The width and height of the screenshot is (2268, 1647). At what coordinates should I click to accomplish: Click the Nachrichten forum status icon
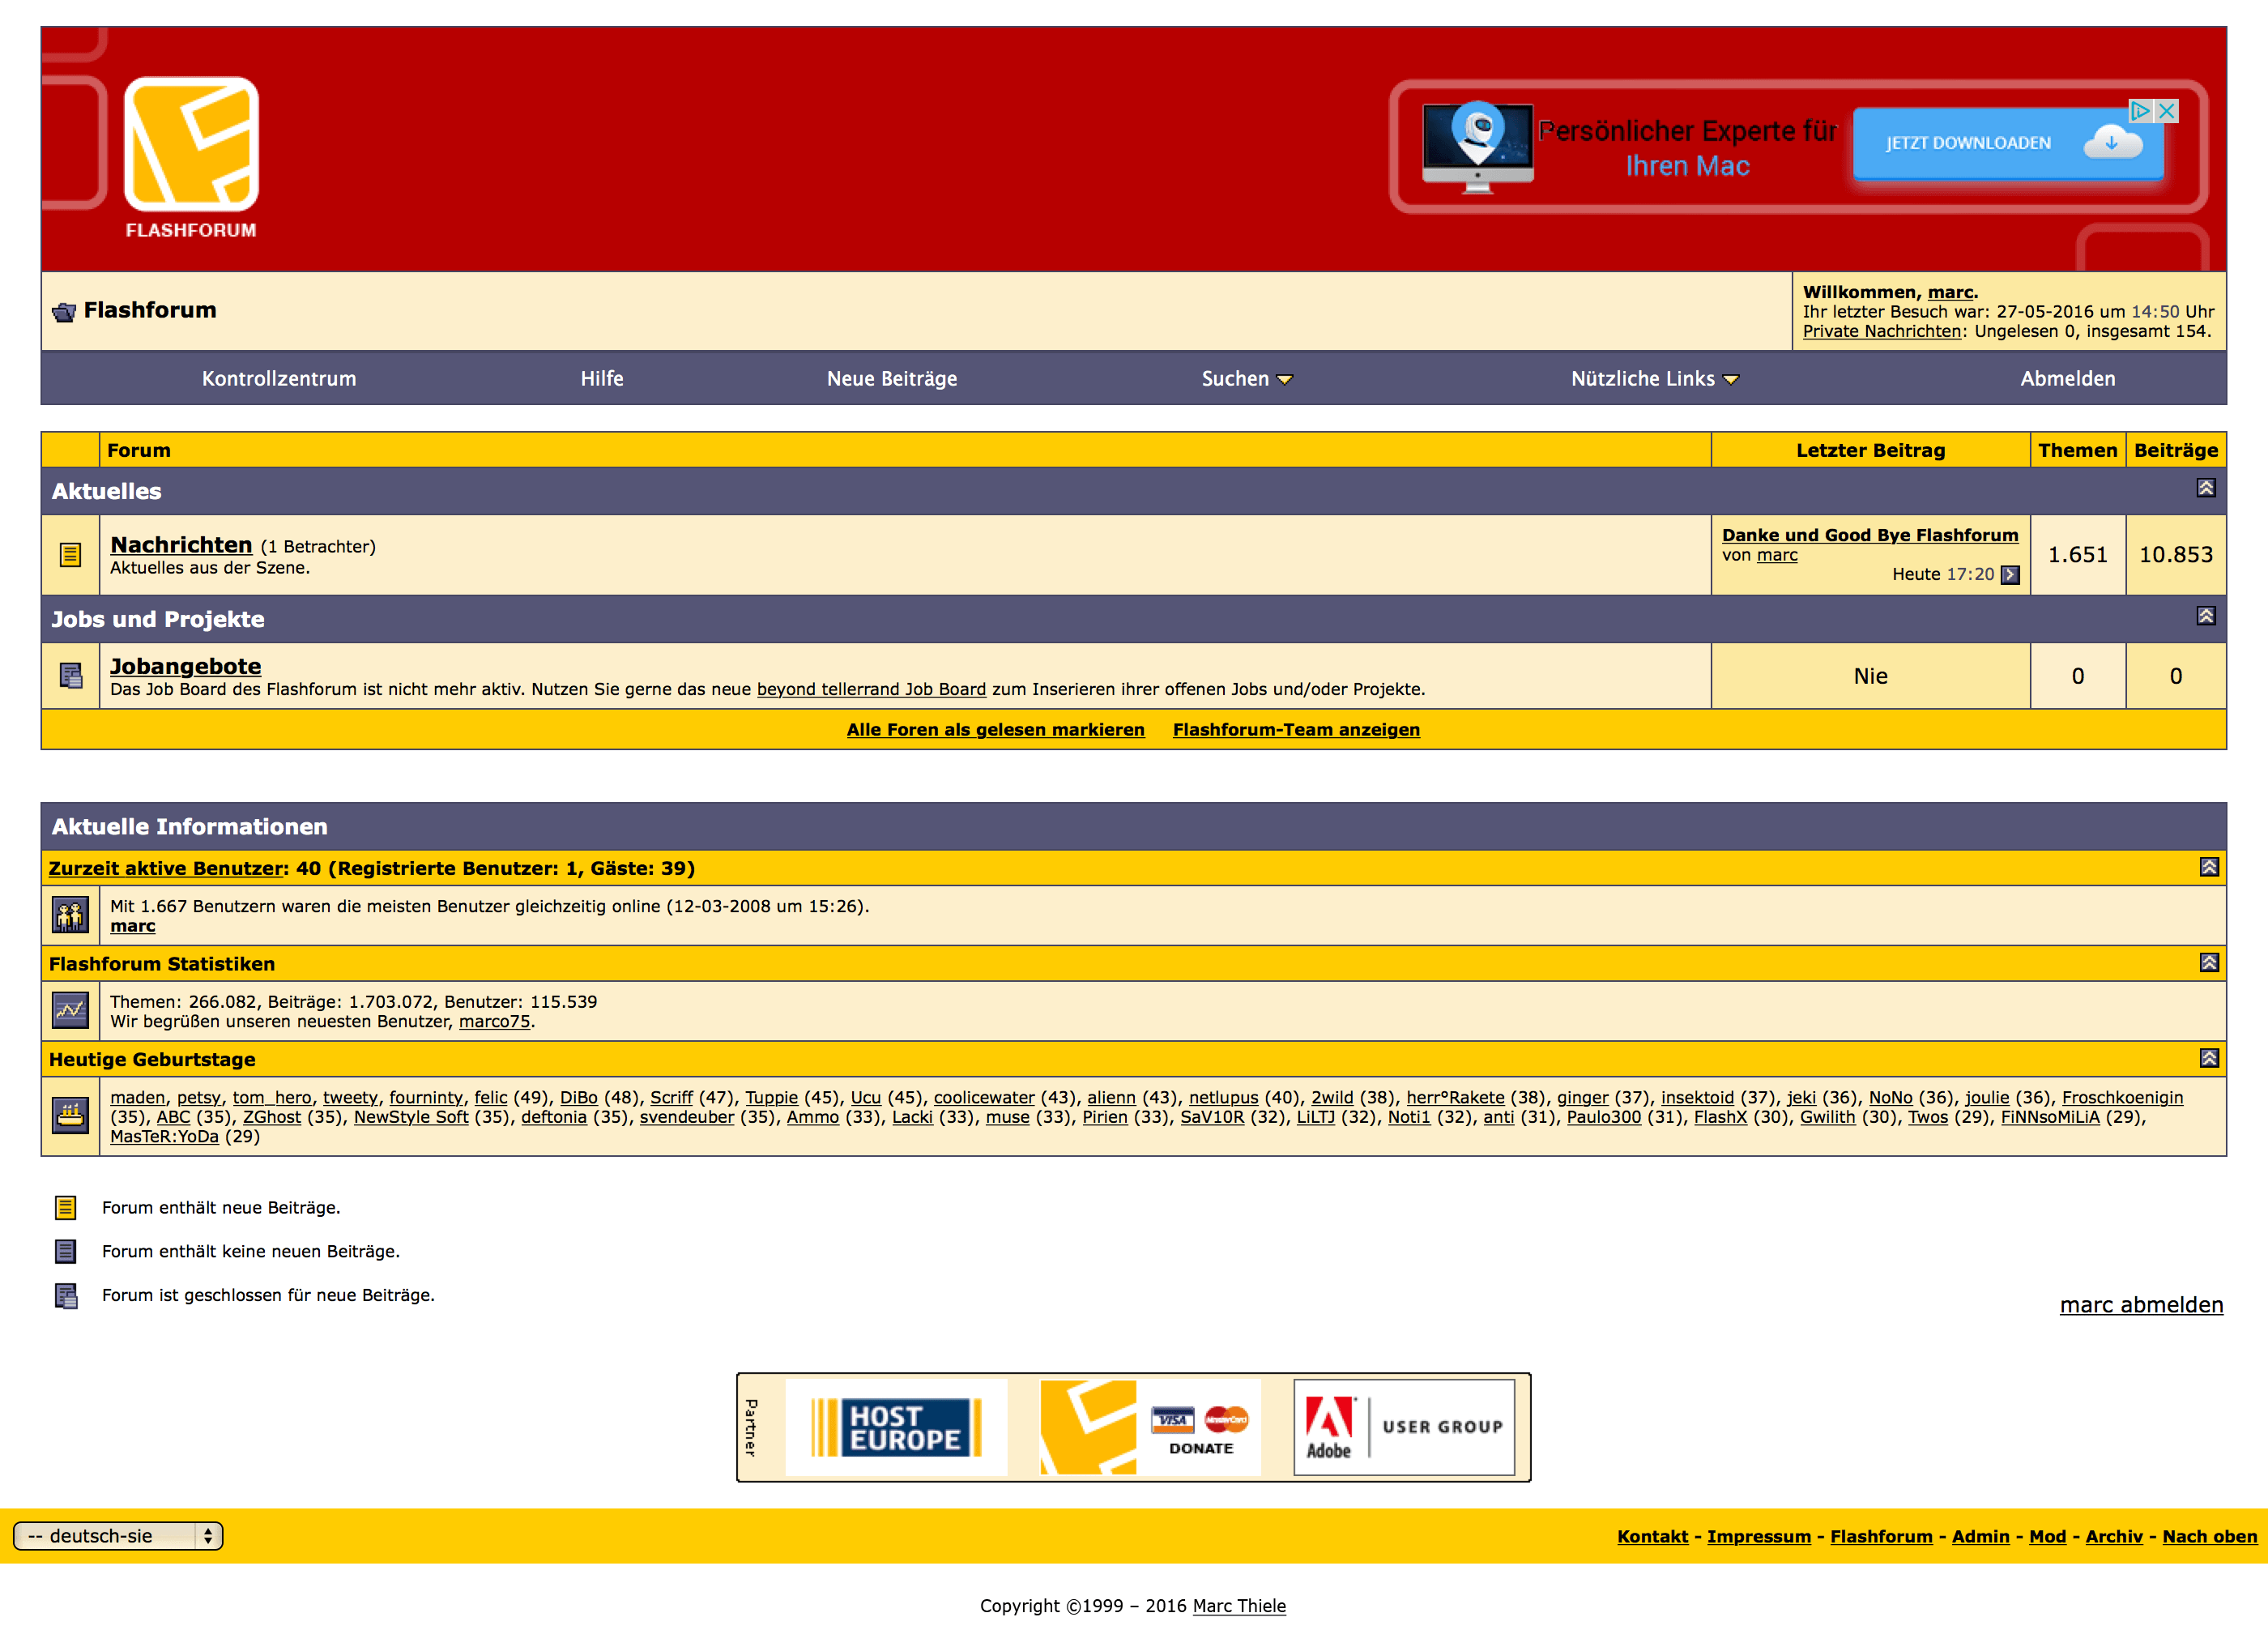point(70,554)
